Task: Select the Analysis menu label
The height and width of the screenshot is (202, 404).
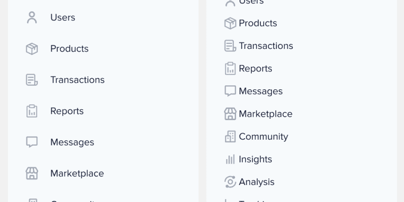Action: coord(257,182)
